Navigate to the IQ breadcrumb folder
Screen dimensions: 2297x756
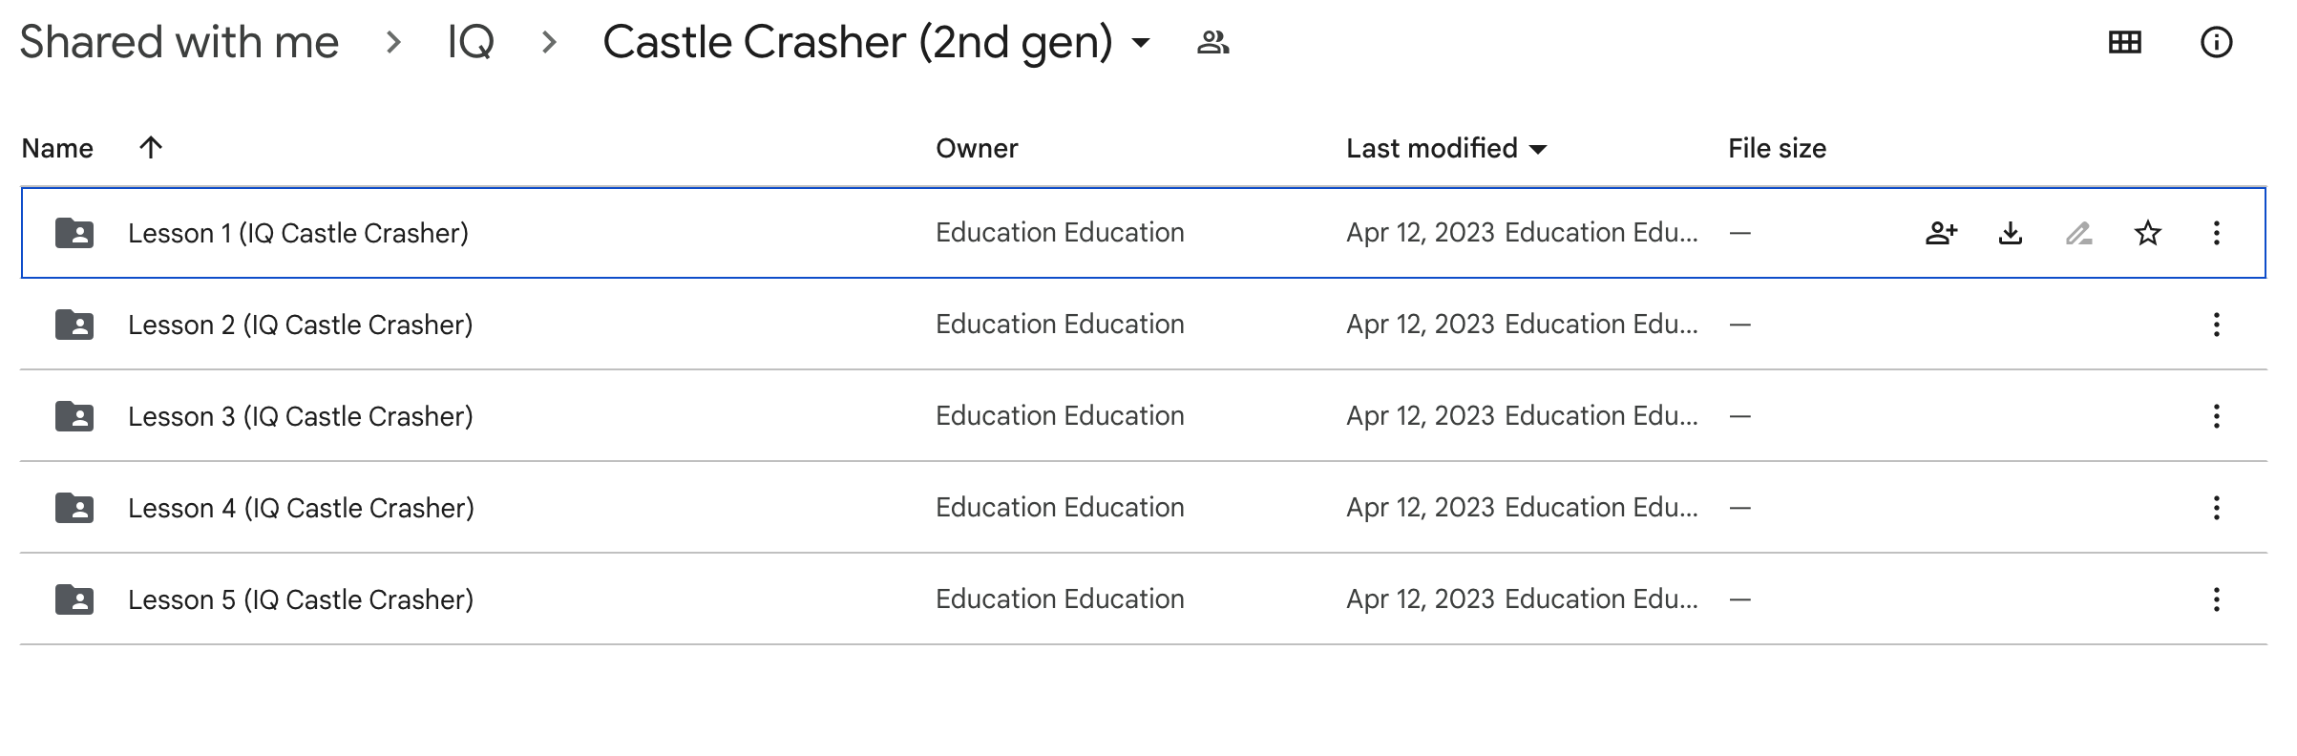(470, 40)
